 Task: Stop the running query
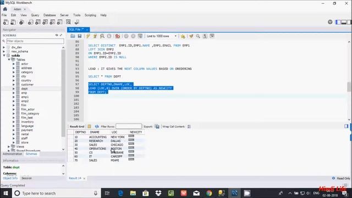(109, 36)
